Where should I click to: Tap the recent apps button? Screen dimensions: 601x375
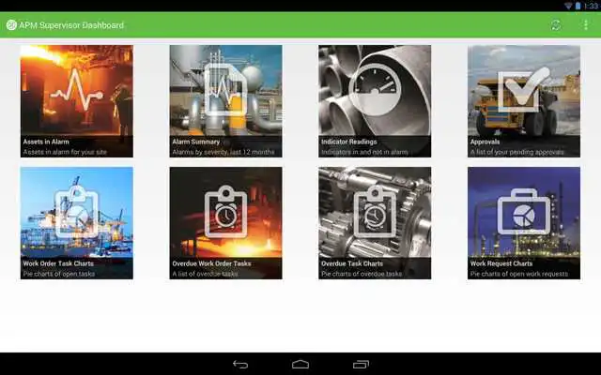pos(361,365)
